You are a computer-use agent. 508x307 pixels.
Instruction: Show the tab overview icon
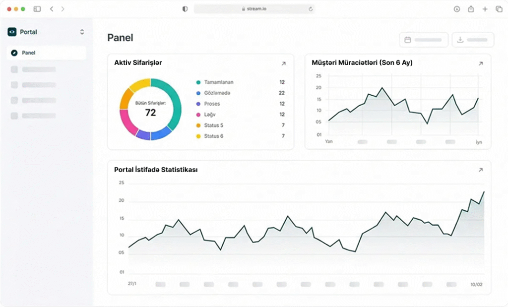[x=499, y=9]
